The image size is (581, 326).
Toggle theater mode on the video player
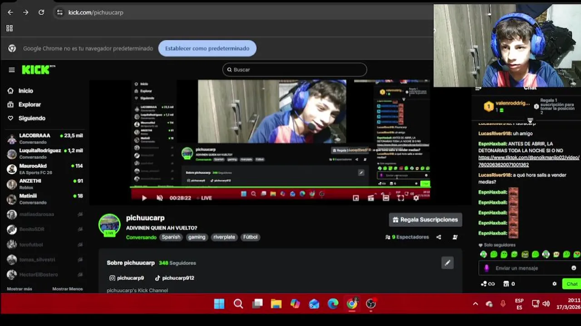(386, 198)
